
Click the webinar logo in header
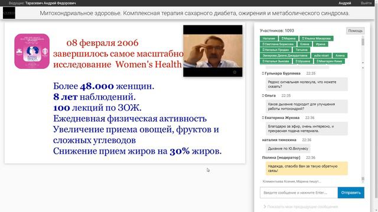pos(9,13)
